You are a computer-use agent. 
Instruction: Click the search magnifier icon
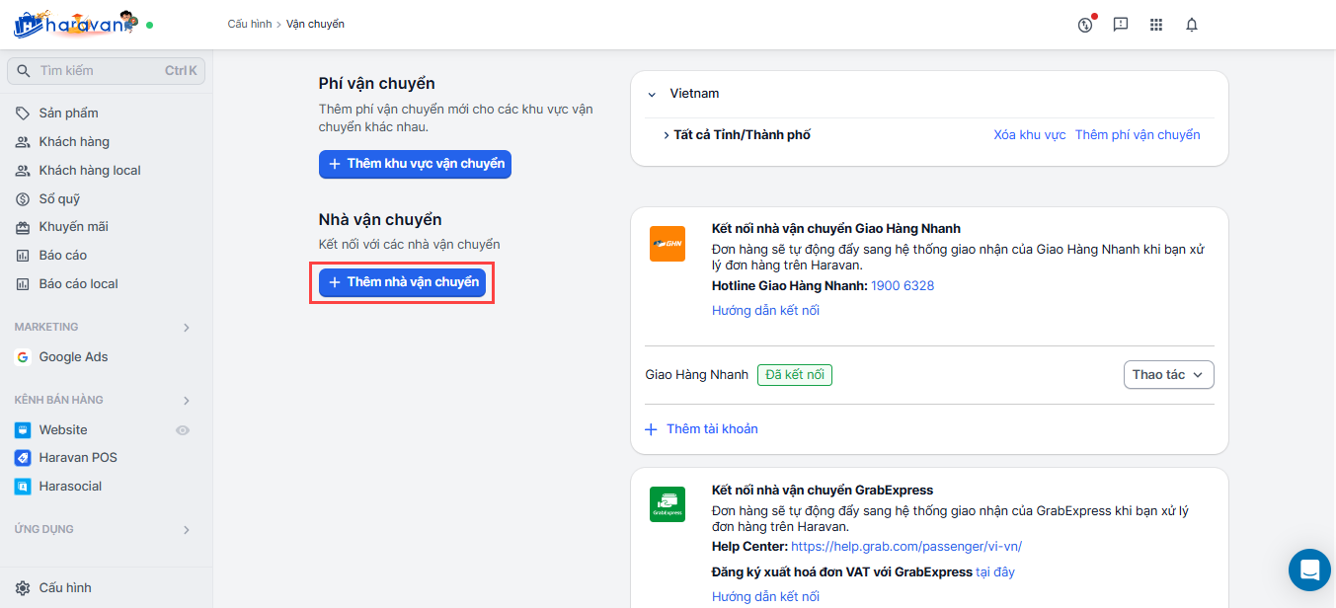pyautogui.click(x=24, y=71)
